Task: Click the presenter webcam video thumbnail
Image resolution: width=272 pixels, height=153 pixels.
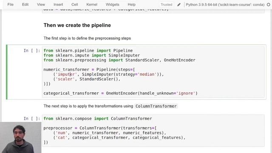Action: point(21,137)
